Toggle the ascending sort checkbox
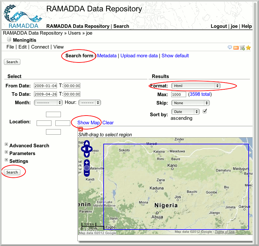Screen dimensions: 259x246 tap(205, 111)
